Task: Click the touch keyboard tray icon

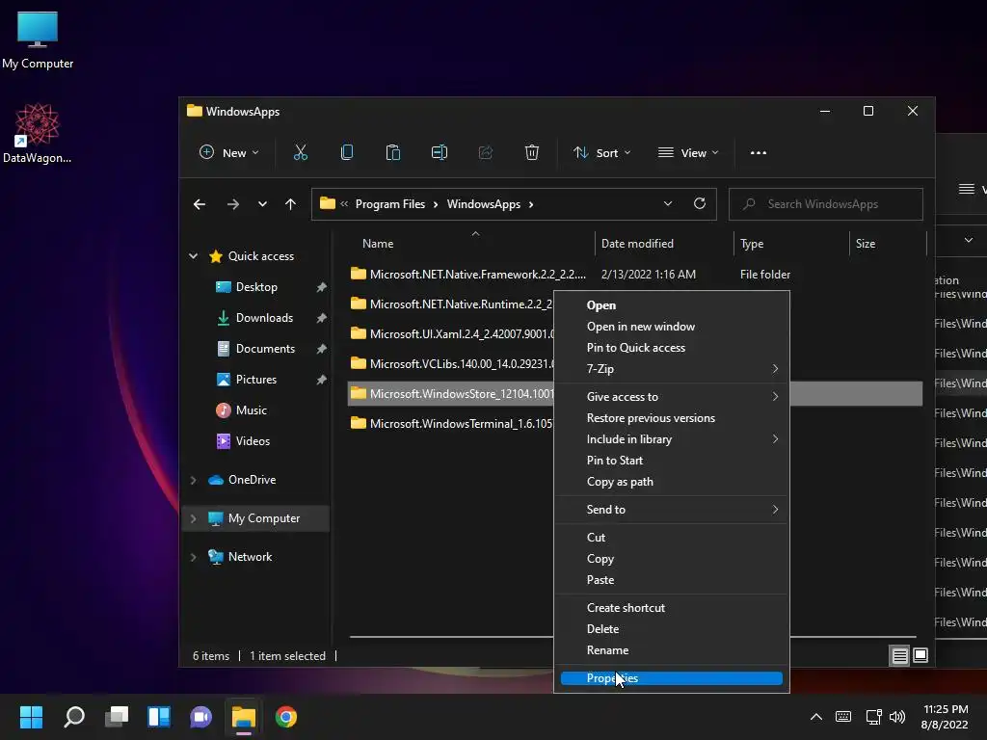Action: click(843, 717)
